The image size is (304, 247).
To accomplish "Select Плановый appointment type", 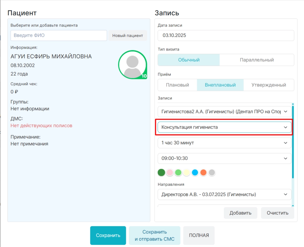I will (178, 85).
